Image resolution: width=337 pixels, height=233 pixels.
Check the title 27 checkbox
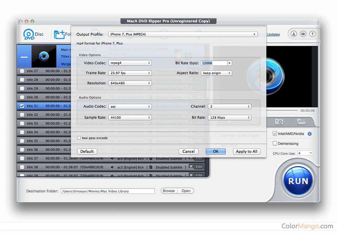(x=22, y=71)
